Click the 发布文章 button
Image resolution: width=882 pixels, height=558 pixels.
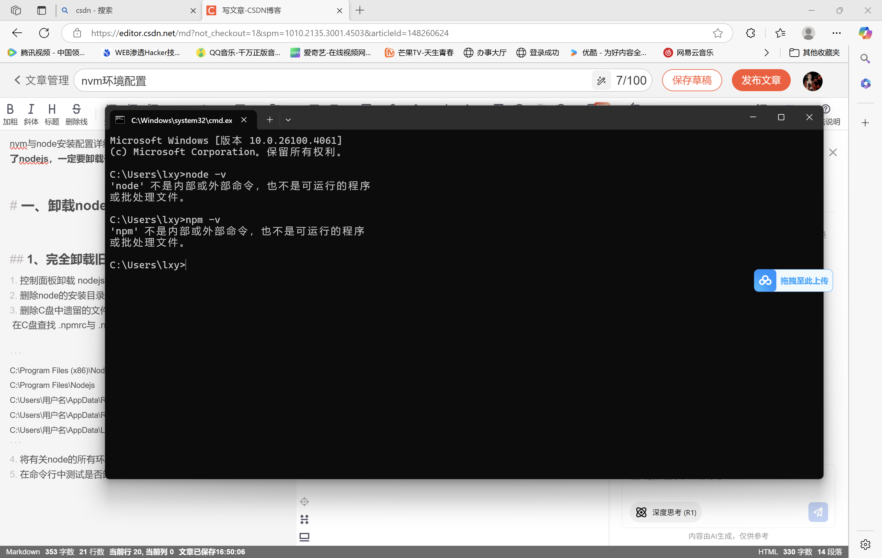tap(761, 80)
